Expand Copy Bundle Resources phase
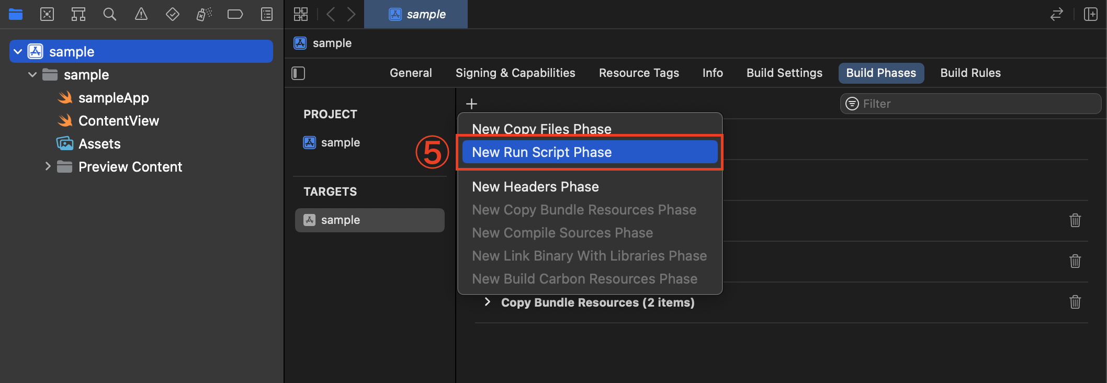 tap(488, 302)
